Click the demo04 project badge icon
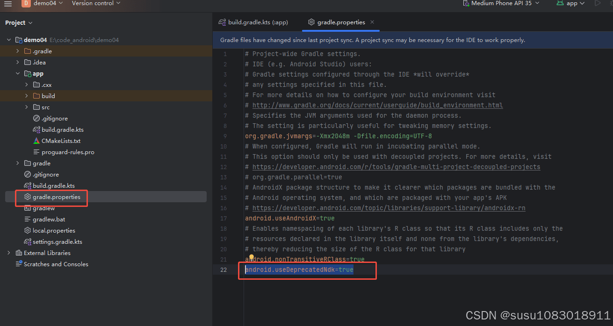Image resolution: width=613 pixels, height=326 pixels. click(x=26, y=4)
